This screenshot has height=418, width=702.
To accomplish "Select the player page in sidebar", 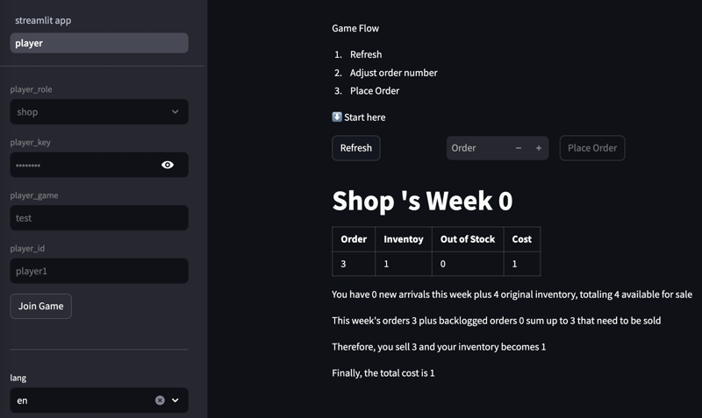I will [99, 43].
